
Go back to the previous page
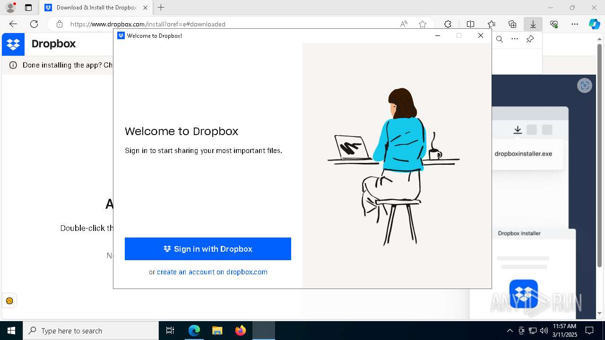point(13,24)
